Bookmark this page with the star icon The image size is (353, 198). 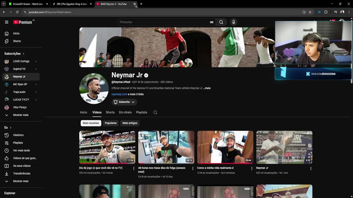[310, 12]
